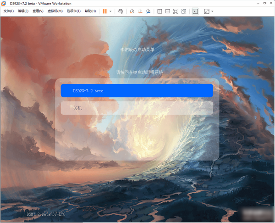Click the stretch guest display icon

pos(207,11)
